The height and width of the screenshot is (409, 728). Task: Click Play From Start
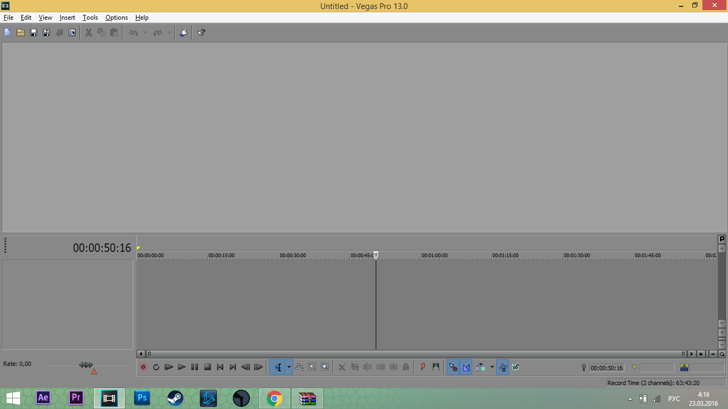(x=169, y=367)
